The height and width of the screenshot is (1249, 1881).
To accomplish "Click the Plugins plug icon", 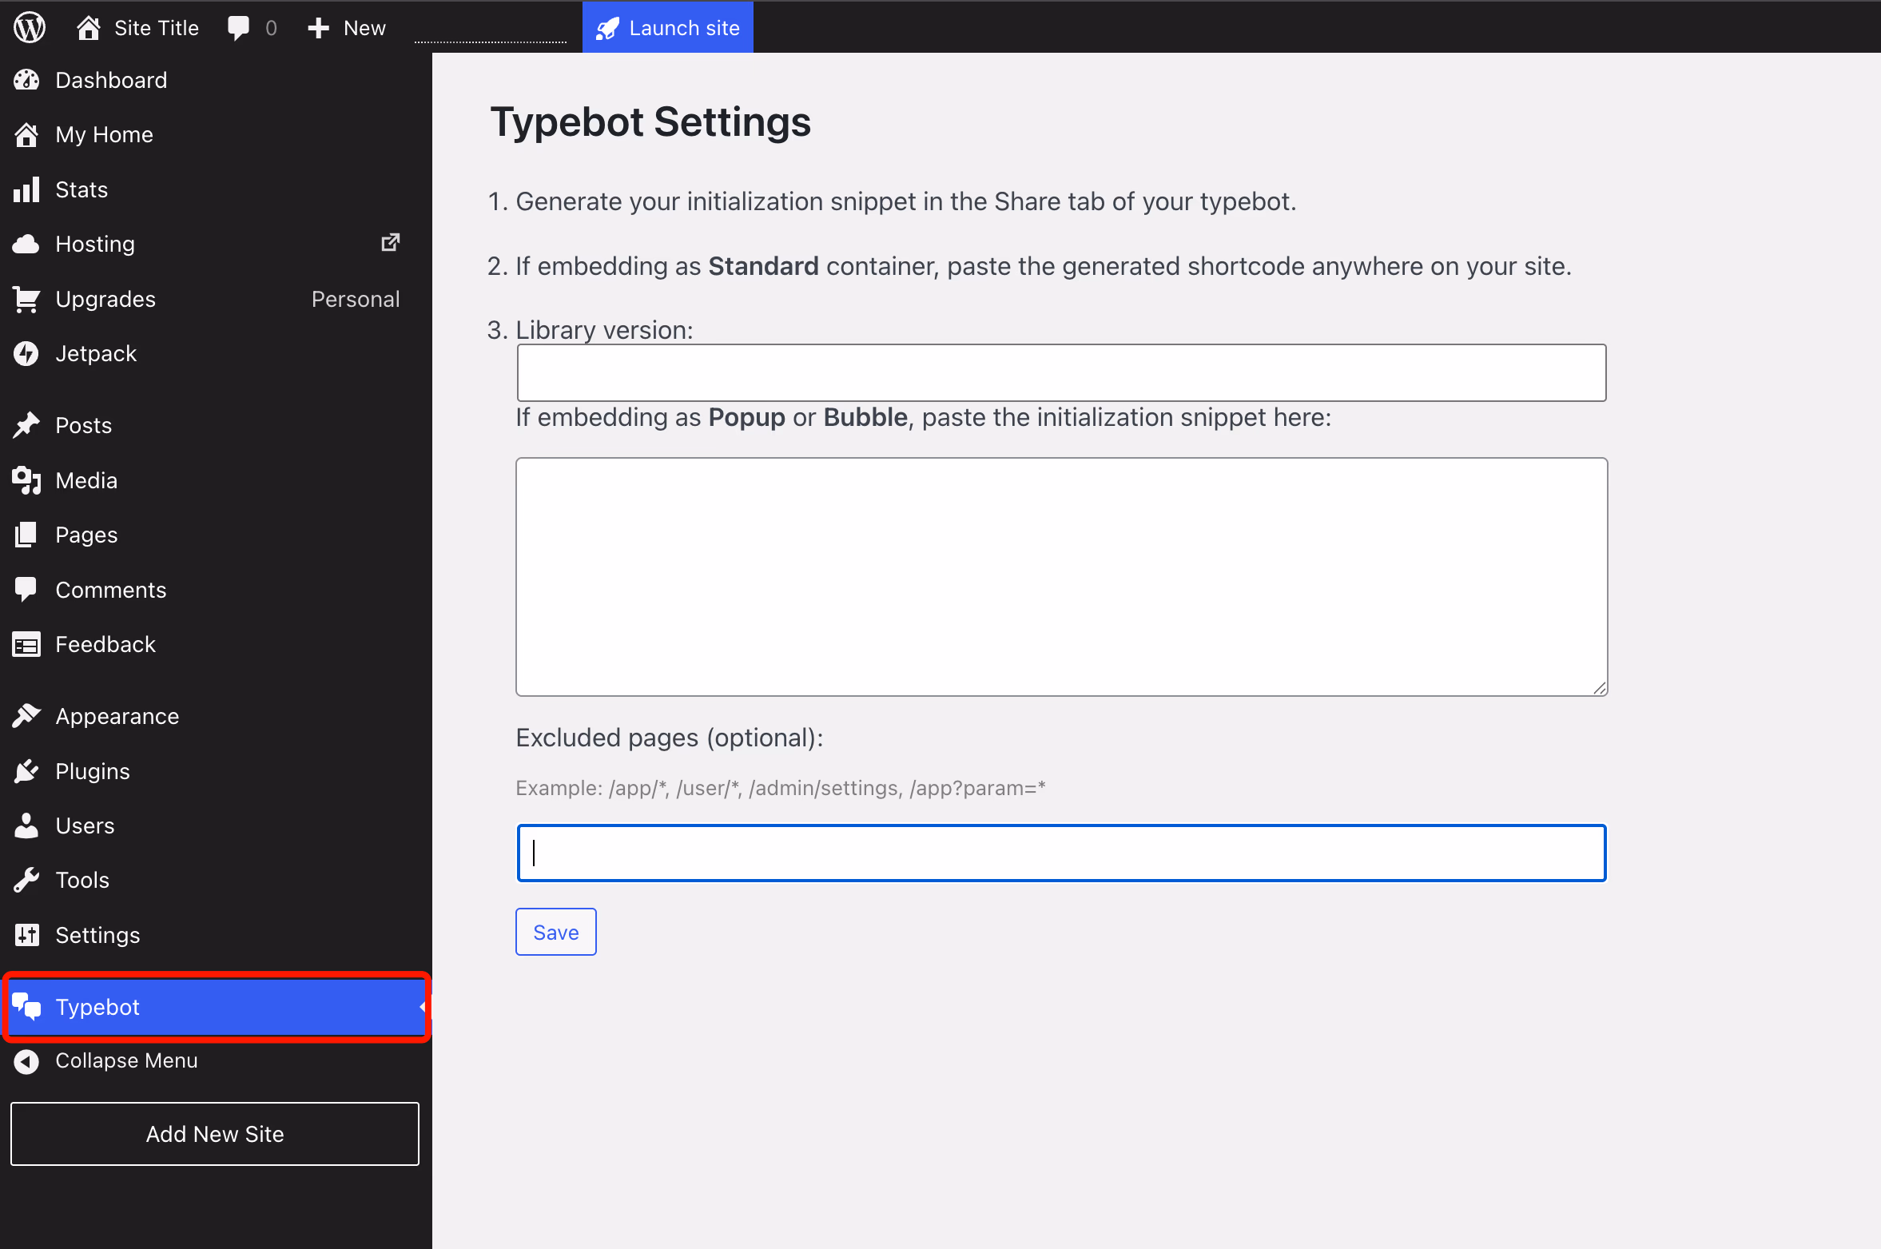I will click(x=26, y=771).
